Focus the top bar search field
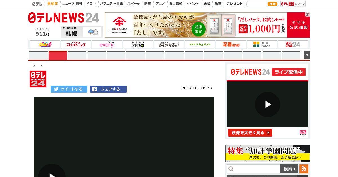Image resolution: width=338 pixels, height=177 pixels. click(x=257, y=4)
